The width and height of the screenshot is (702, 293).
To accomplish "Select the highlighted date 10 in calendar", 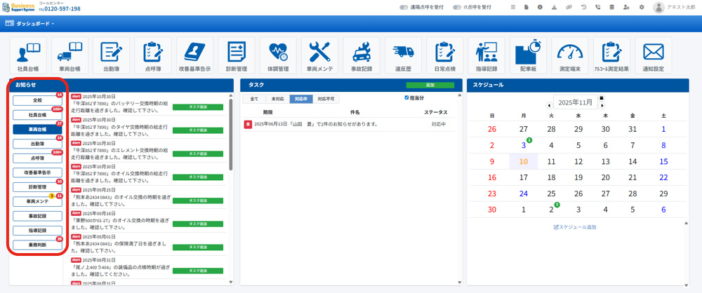I will pos(524,161).
